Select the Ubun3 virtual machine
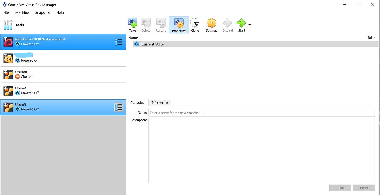380x195 pixels. click(63, 107)
